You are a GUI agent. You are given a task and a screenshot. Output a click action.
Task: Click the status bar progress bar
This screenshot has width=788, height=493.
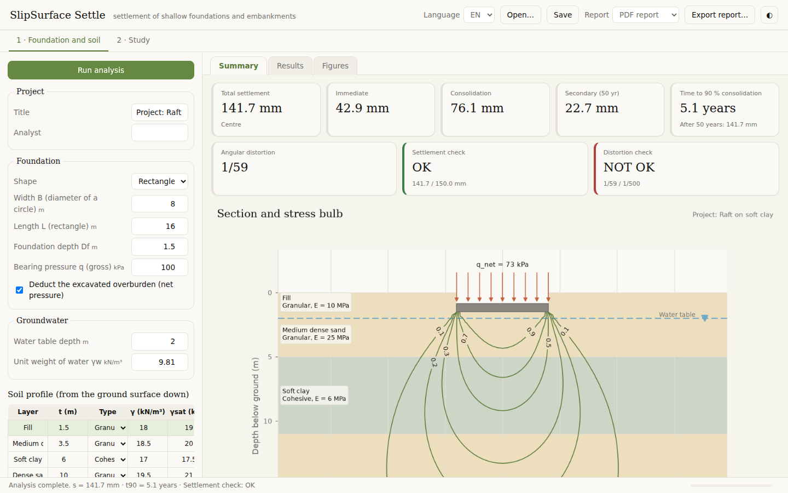click(732, 485)
